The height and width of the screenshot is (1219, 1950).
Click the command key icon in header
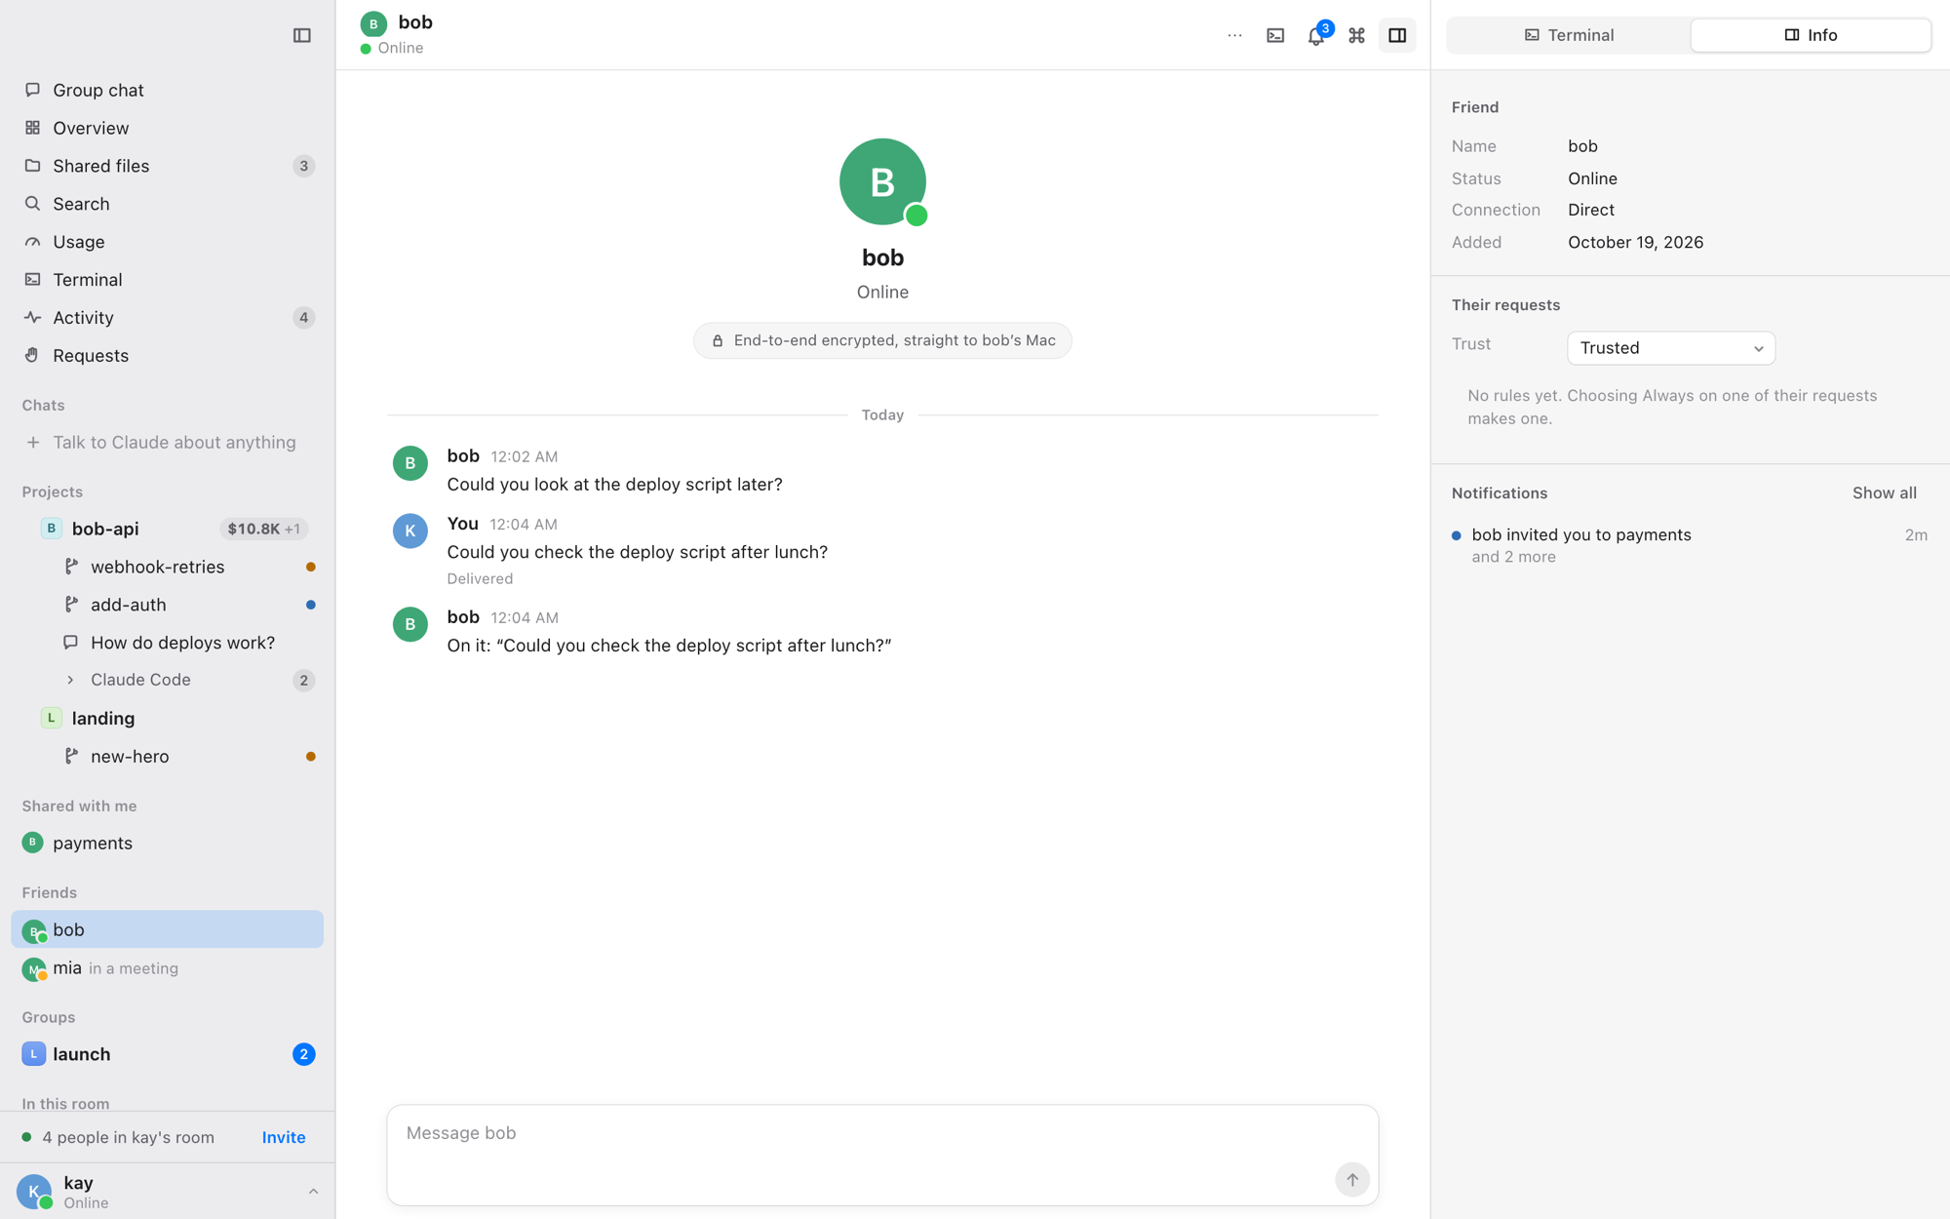(x=1356, y=36)
